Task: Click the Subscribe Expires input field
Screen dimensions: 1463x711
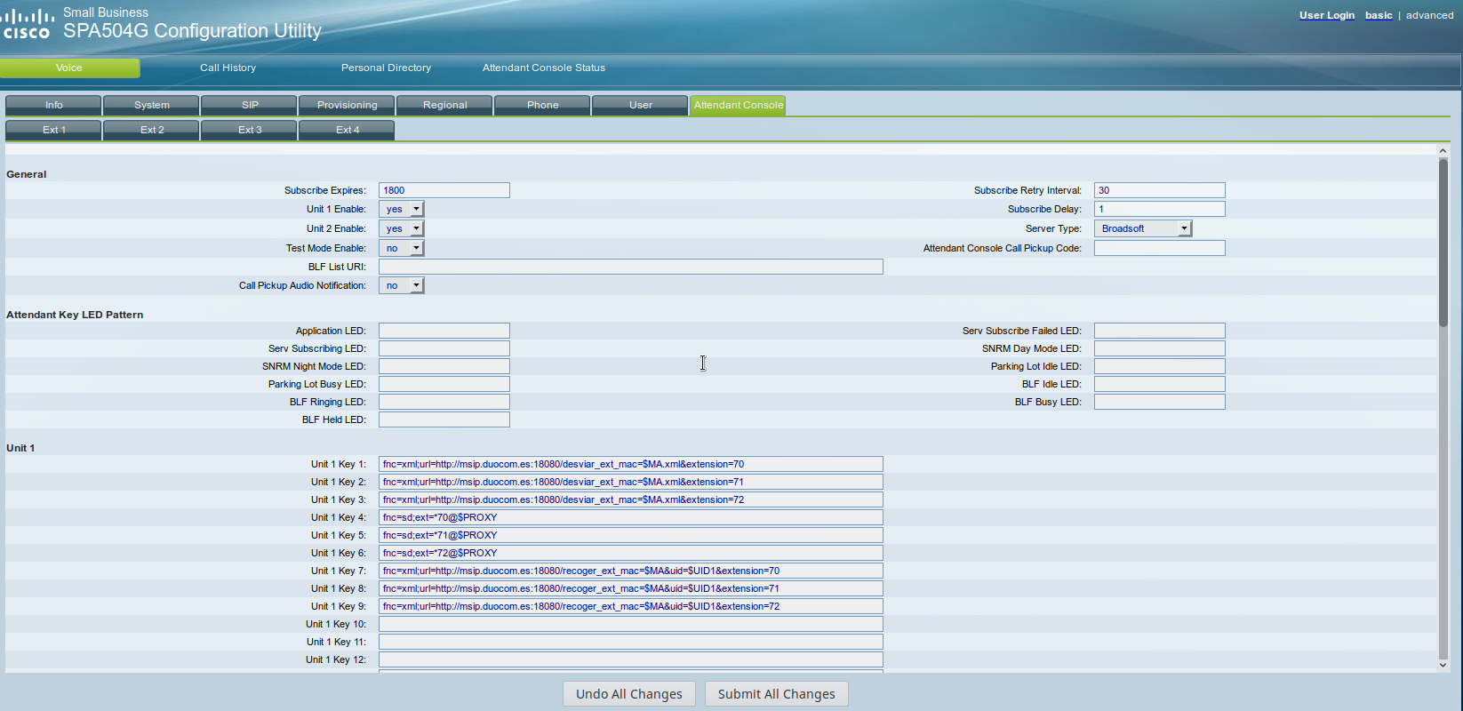Action: pos(444,190)
